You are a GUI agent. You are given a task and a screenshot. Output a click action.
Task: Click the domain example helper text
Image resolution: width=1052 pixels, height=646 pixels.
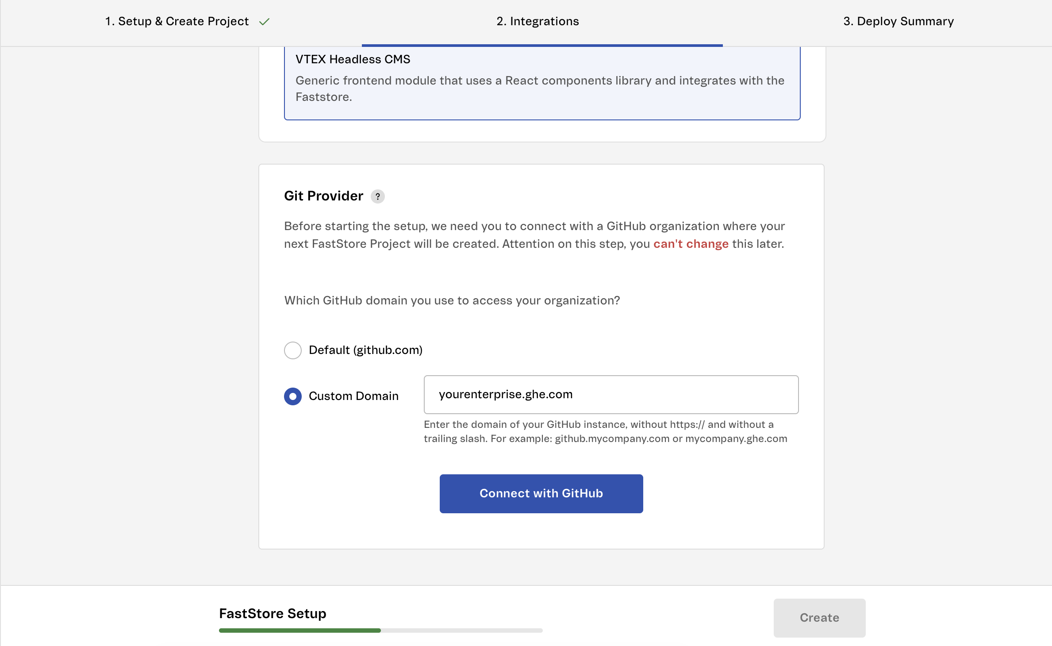(605, 431)
